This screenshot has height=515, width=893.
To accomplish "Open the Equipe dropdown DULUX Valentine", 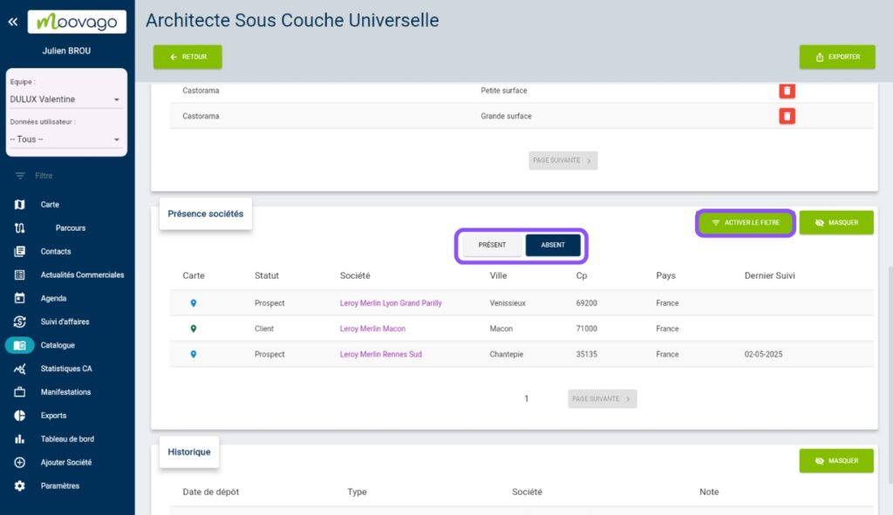I will (x=65, y=99).
